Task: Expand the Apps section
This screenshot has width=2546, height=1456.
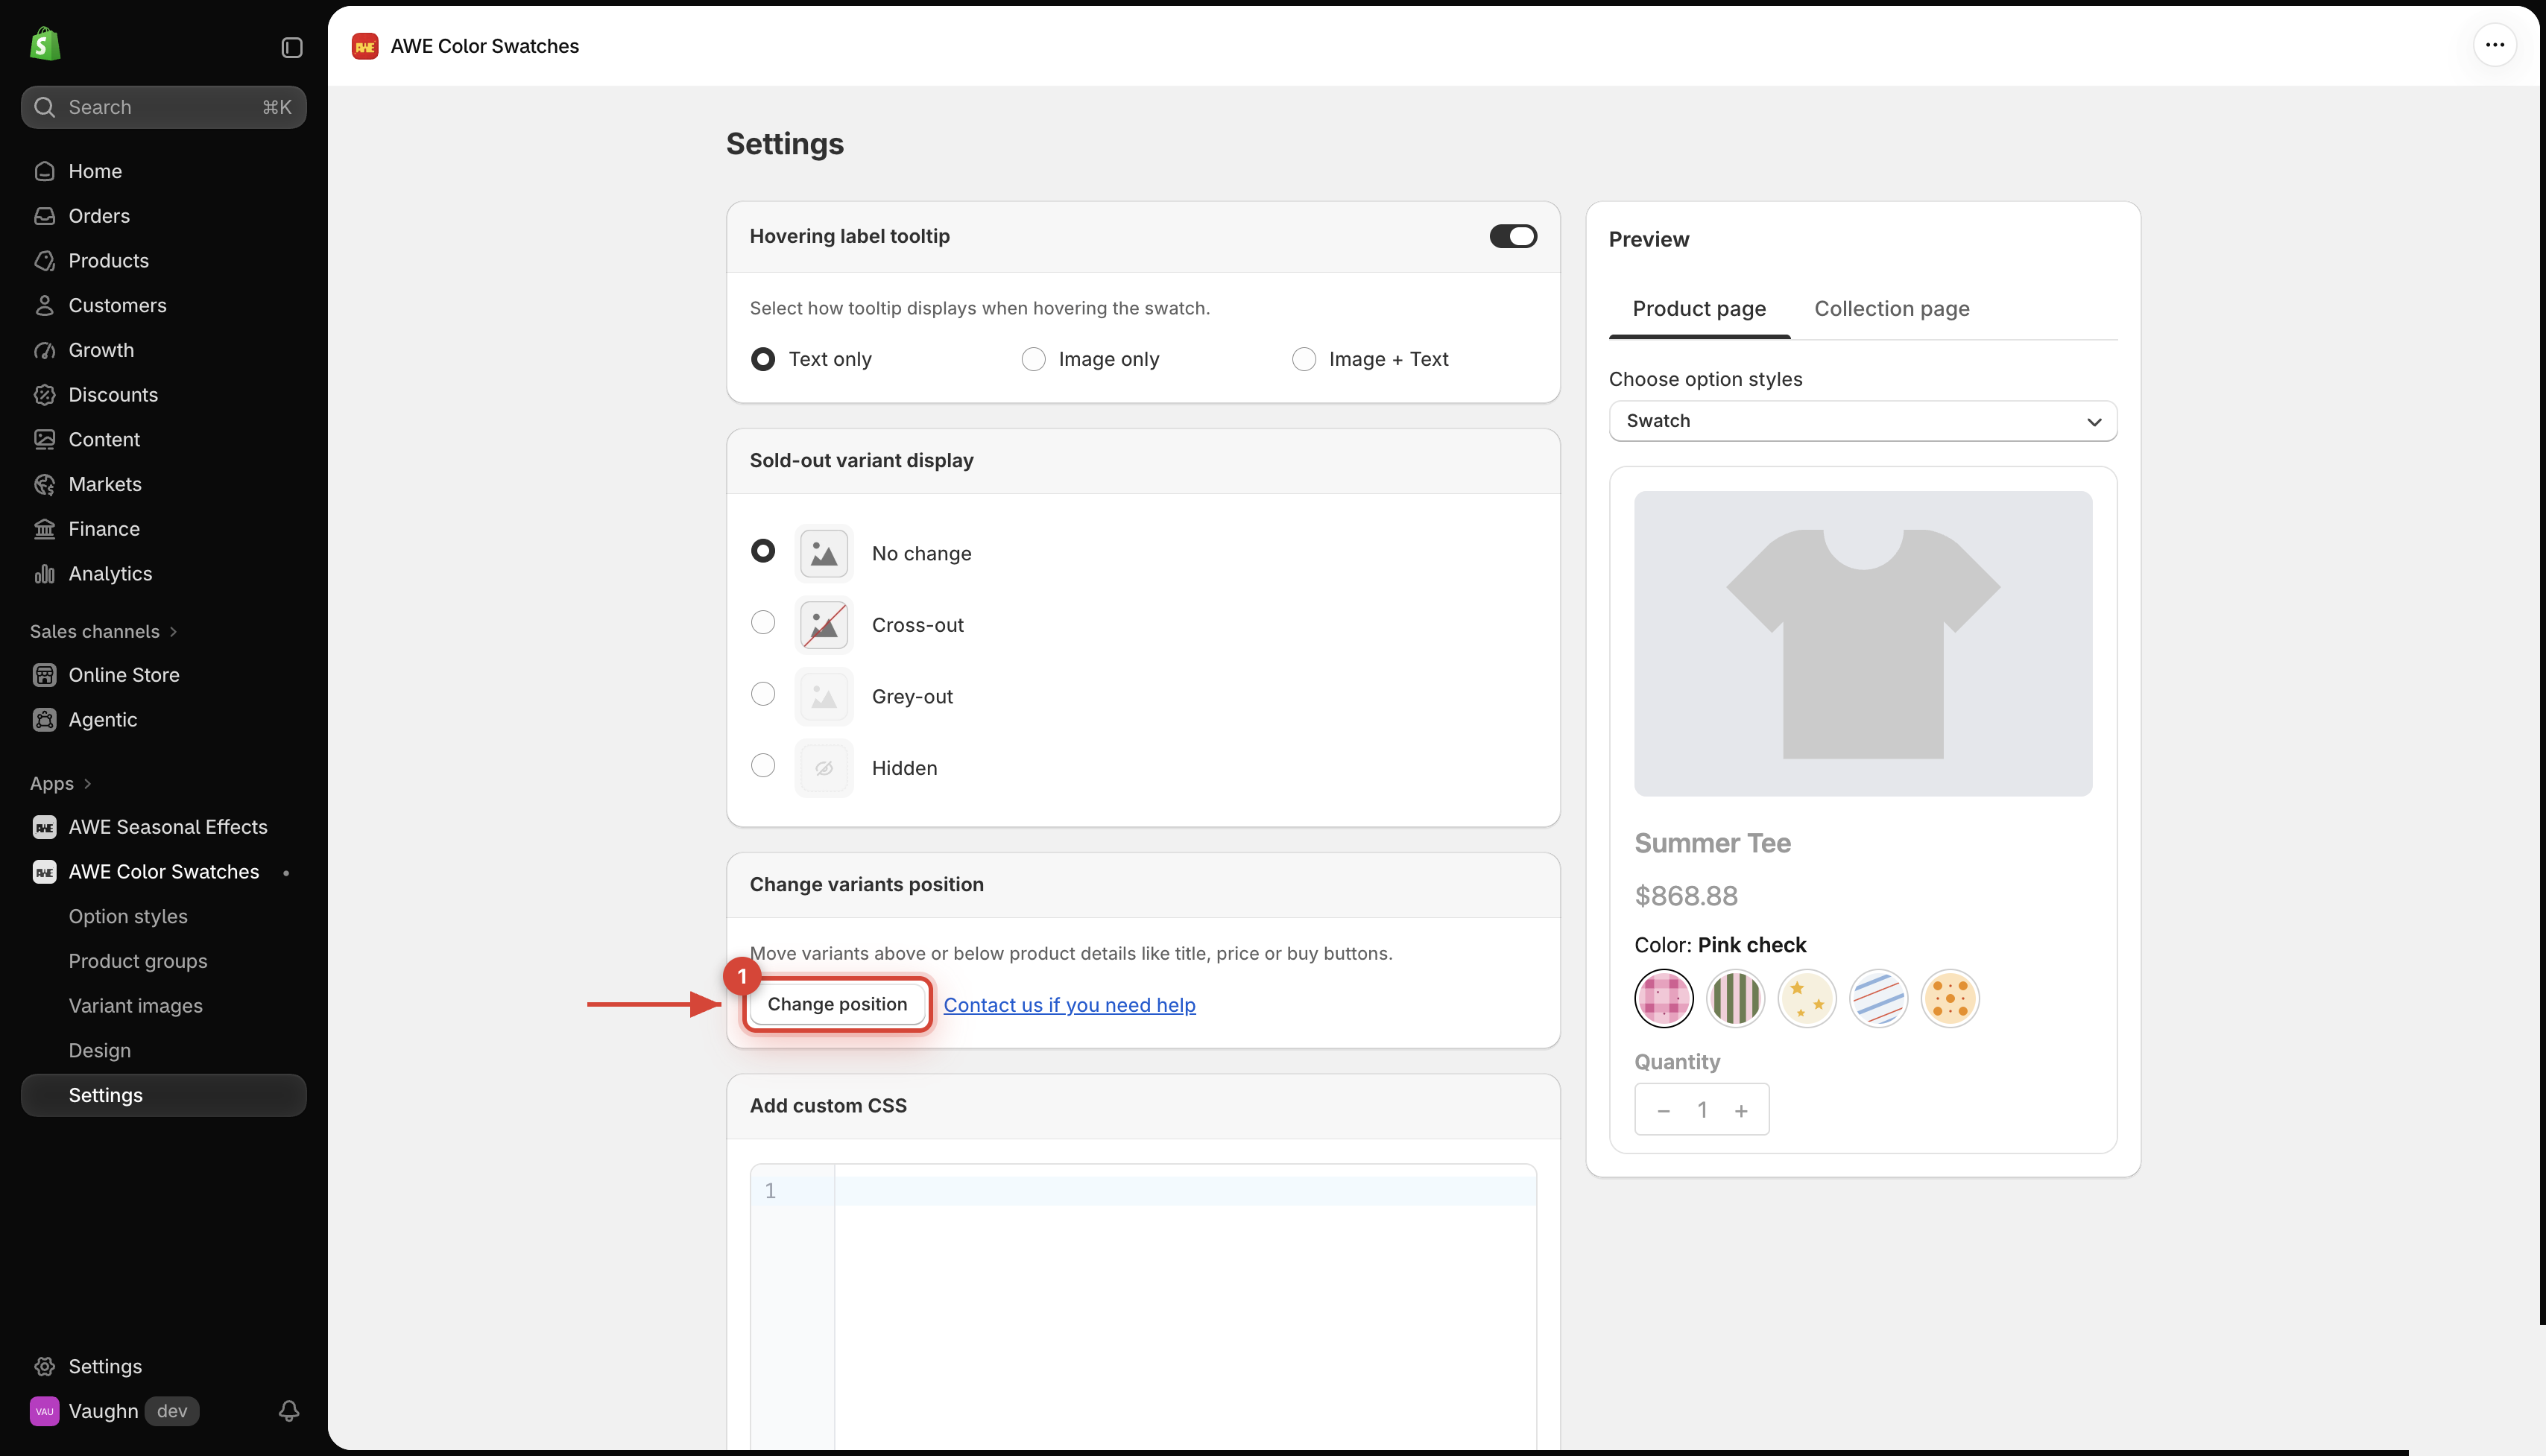Action: [x=60, y=783]
